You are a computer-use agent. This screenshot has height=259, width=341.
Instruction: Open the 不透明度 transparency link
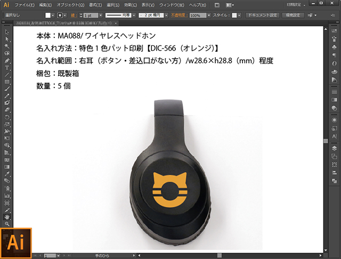[179, 15]
